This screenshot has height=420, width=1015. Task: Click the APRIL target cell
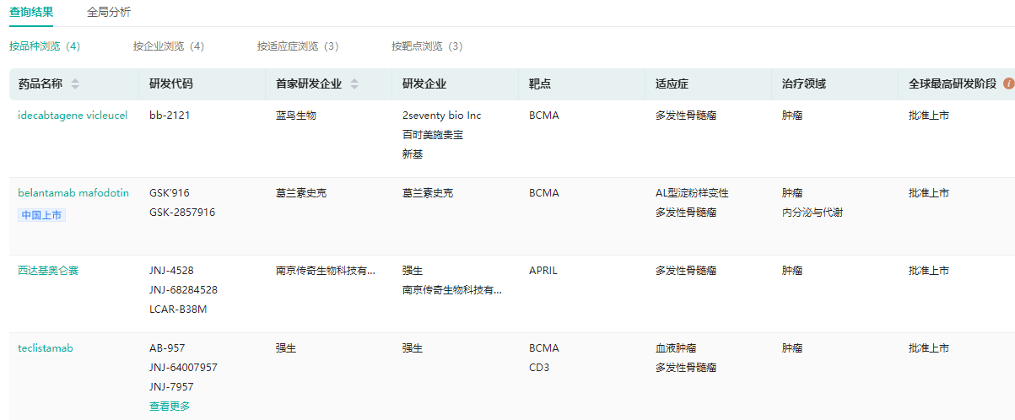pos(543,271)
